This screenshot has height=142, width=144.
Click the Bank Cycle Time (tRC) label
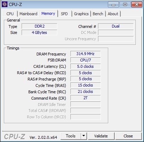coord(47,92)
